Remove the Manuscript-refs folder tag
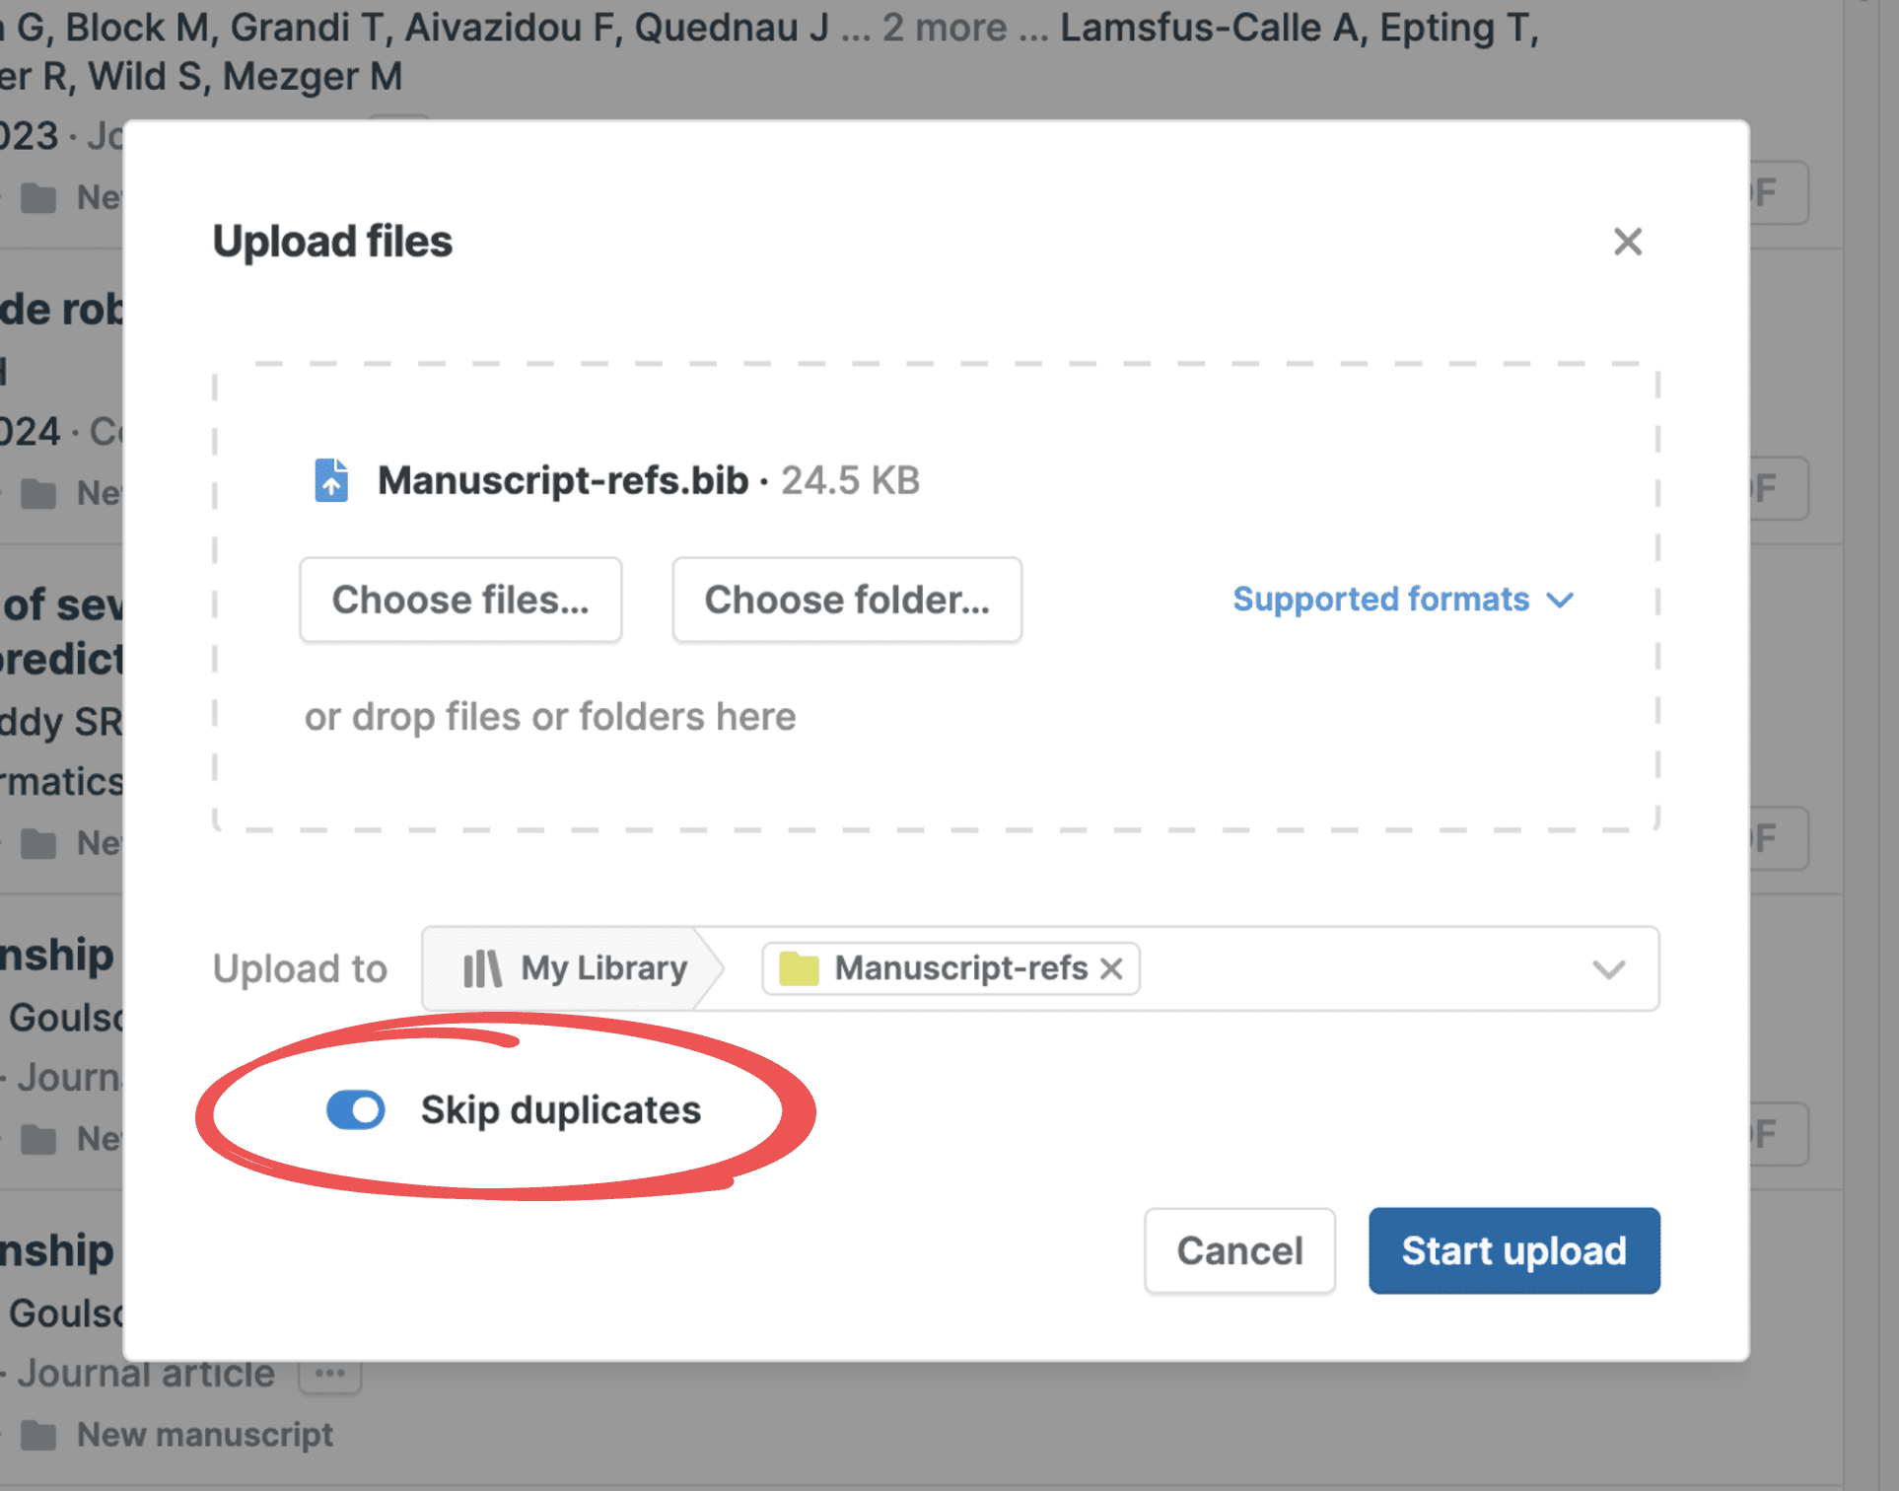The image size is (1899, 1491). point(1111,968)
